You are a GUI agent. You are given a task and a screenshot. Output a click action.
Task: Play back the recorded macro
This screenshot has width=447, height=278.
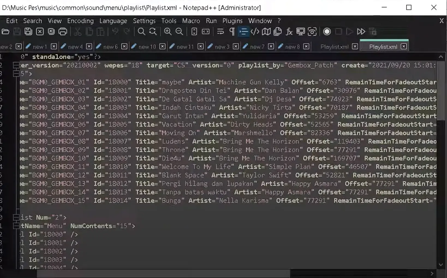(x=350, y=32)
